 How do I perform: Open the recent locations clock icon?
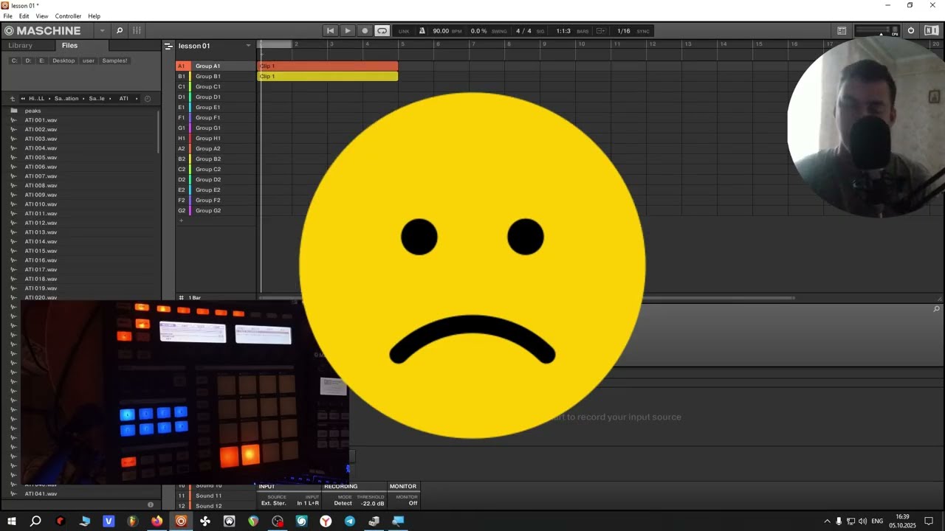(147, 99)
